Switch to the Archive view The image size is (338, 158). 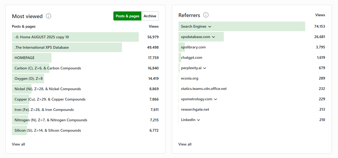coord(150,16)
